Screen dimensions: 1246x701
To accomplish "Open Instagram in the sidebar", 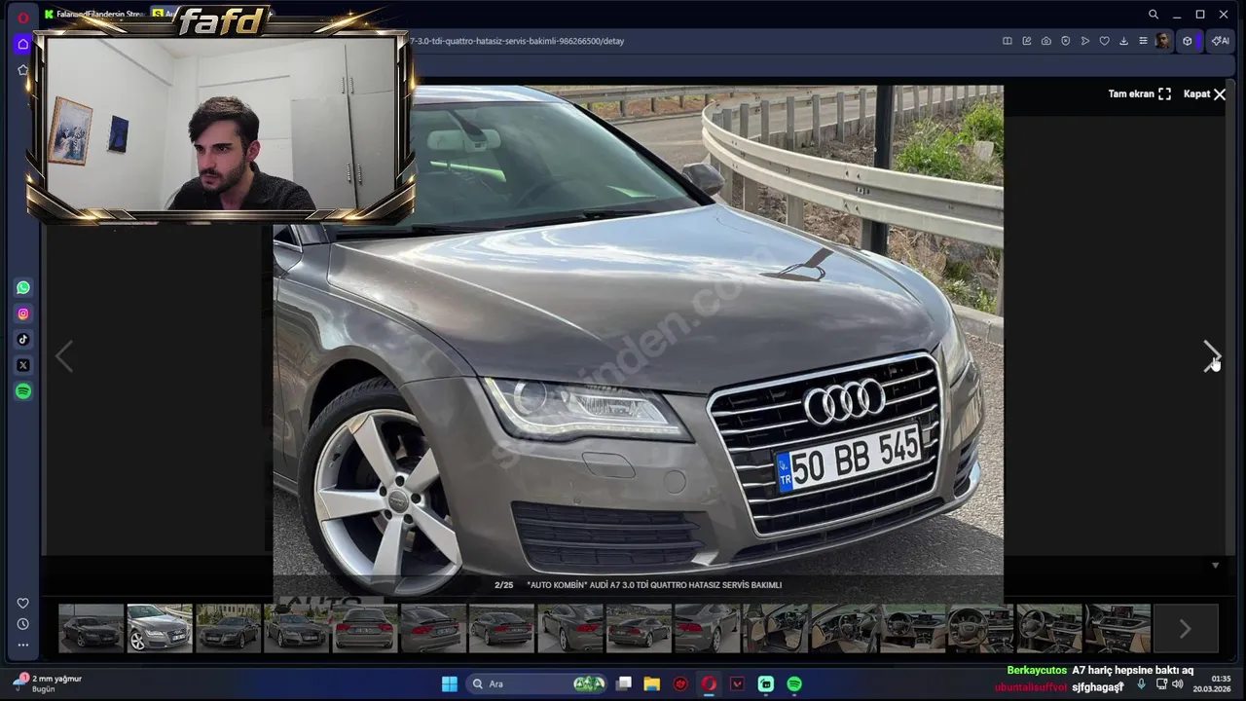I will coord(23,314).
